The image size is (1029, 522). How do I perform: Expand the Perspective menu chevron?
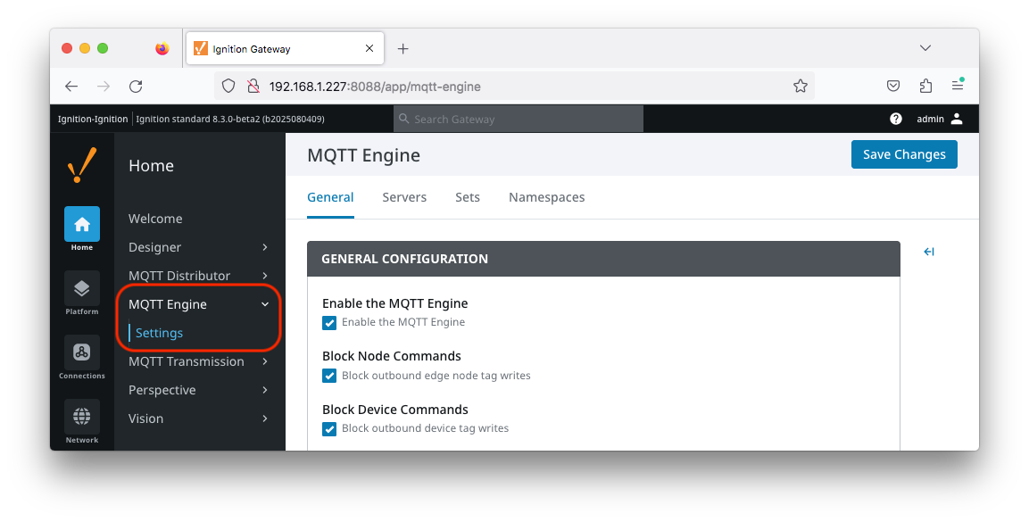[x=265, y=390]
